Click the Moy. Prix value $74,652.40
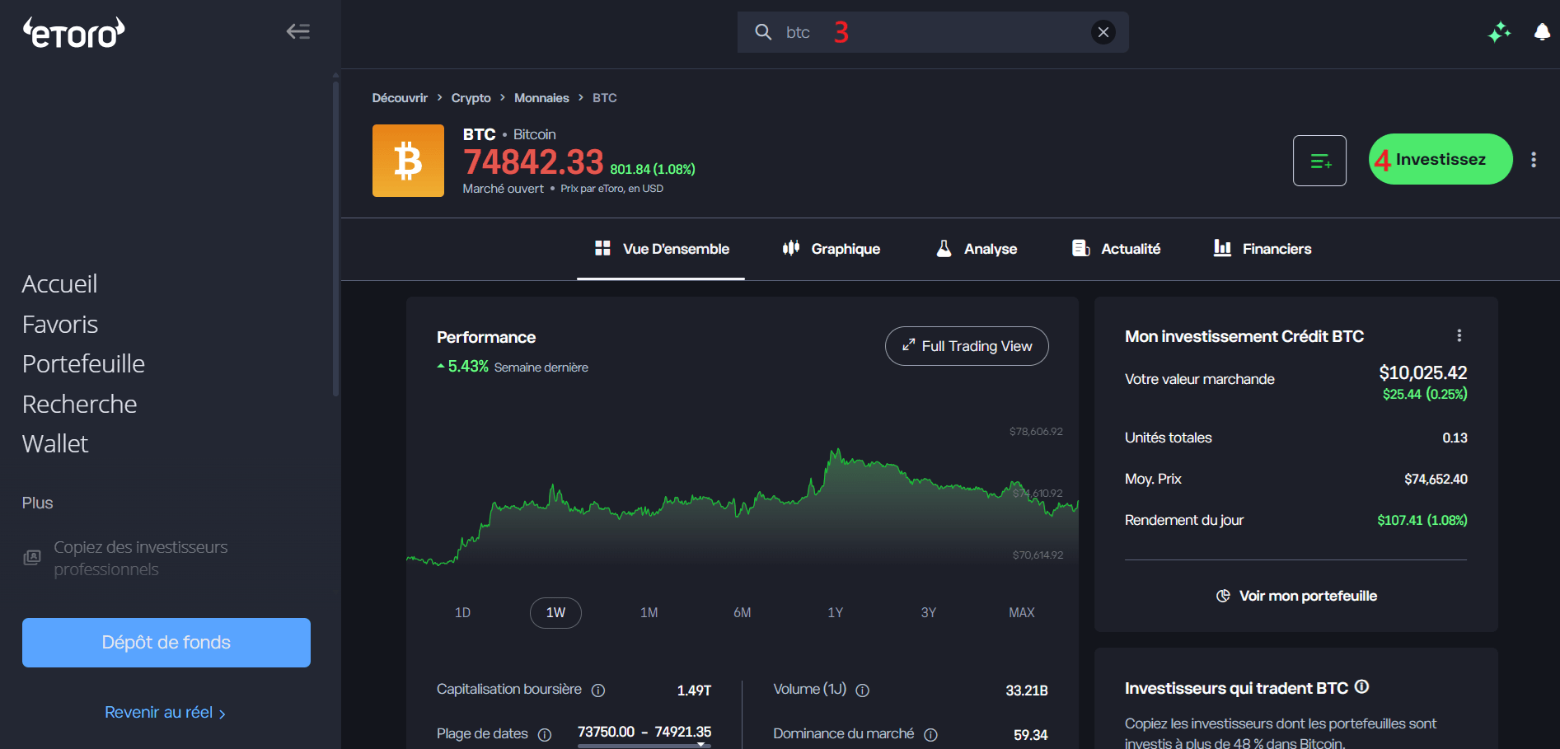 pos(1436,480)
